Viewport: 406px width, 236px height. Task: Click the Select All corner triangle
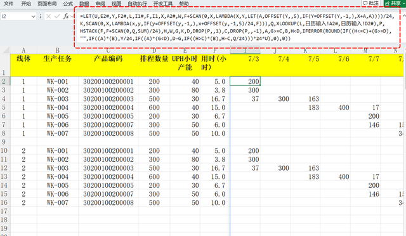6,50
